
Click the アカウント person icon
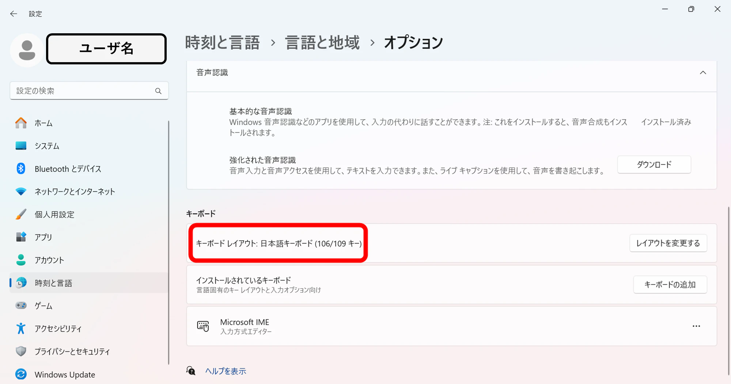[21, 260]
